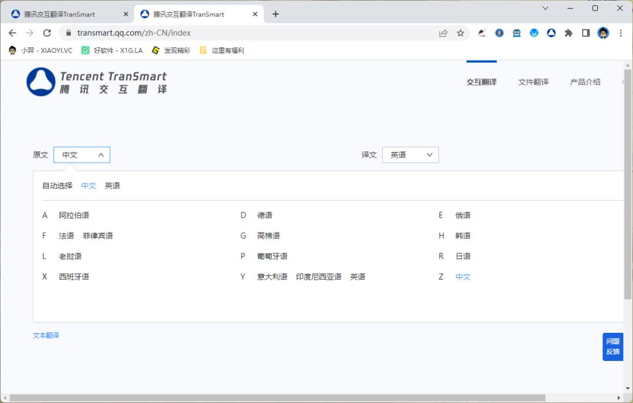Click the 文本翻译 link
Viewport: 633px width, 403px height.
click(x=46, y=335)
